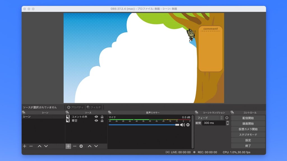Move source up with the up arrow icon
Screen dimensions: 287x161
tap(90, 146)
